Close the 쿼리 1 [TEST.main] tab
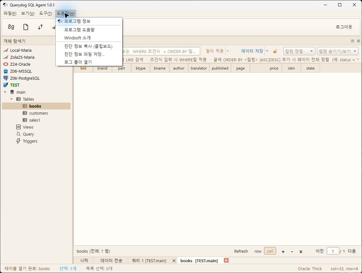Viewport: 362px width, 273px height. [x=174, y=261]
